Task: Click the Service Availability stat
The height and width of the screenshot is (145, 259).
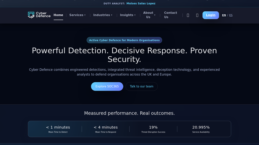Action: point(201,129)
